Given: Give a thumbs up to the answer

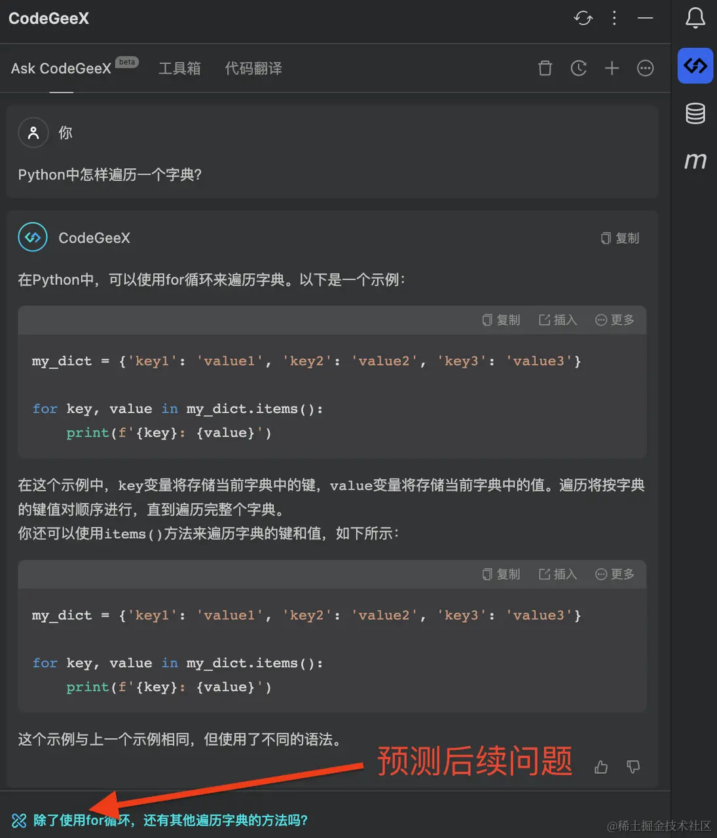Looking at the screenshot, I should click(600, 767).
